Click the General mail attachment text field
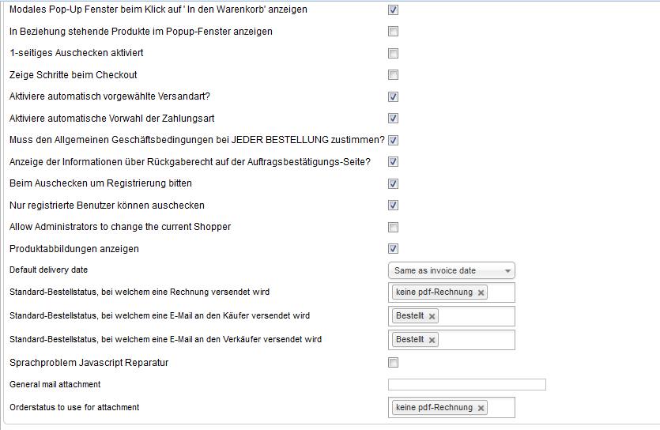The image size is (660, 430). (466, 385)
